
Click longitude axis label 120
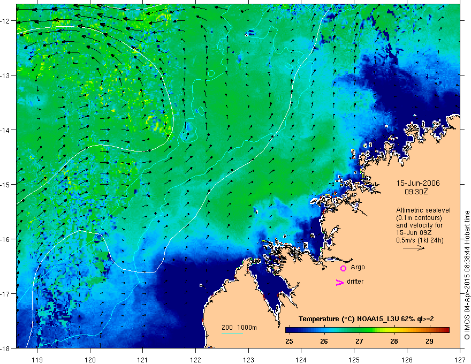pos(90,360)
